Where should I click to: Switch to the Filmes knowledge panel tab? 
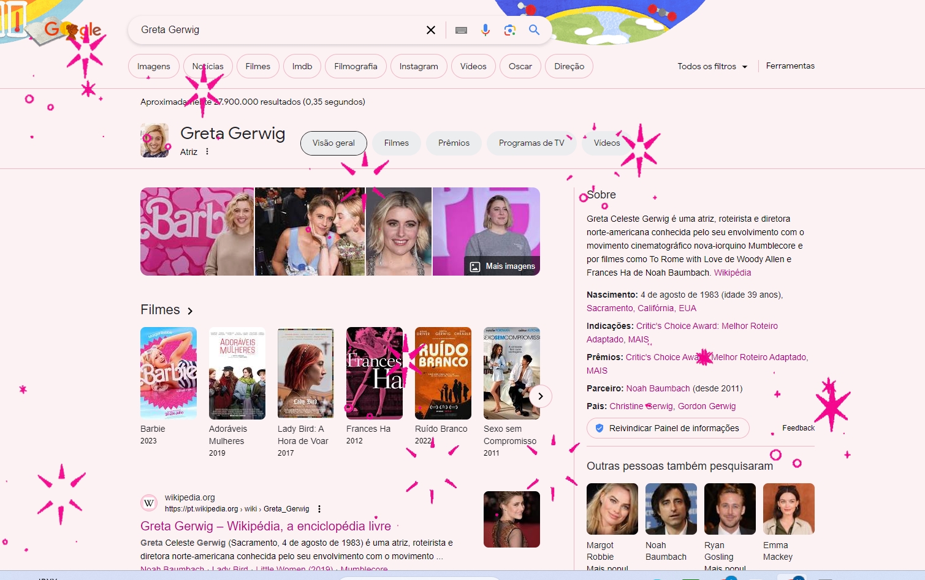[396, 143]
